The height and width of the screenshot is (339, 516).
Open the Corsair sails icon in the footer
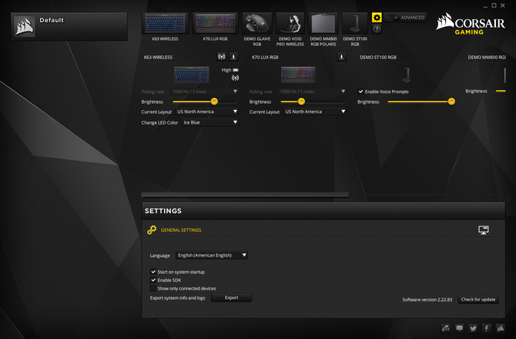(500, 328)
